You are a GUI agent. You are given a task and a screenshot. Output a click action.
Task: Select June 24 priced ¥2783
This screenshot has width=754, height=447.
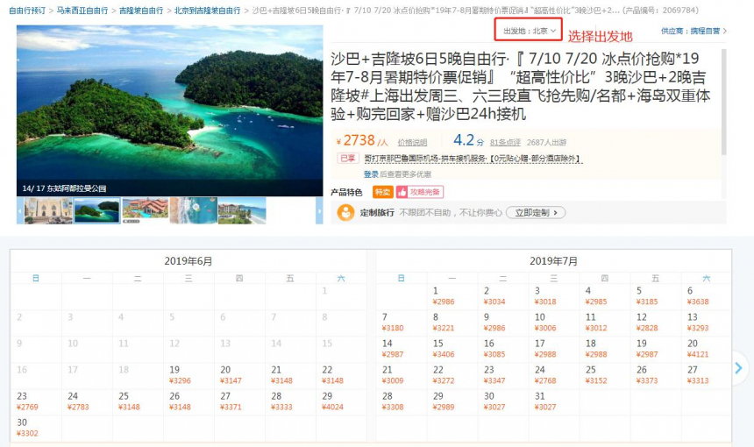tap(87, 401)
